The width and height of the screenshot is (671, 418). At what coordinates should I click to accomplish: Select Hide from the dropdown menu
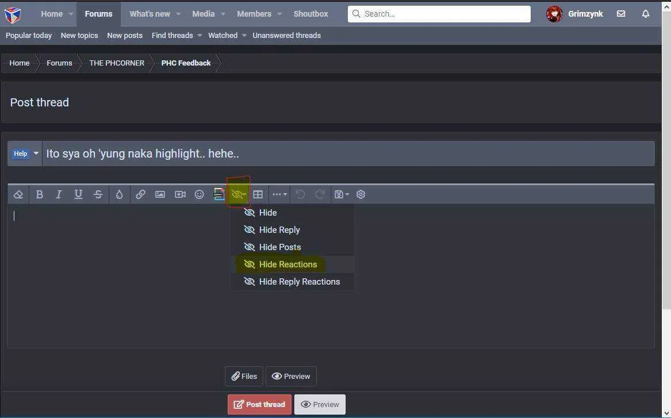point(292,213)
